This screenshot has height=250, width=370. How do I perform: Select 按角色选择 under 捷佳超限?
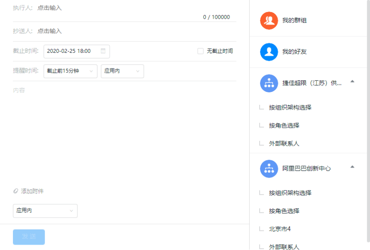284,126
